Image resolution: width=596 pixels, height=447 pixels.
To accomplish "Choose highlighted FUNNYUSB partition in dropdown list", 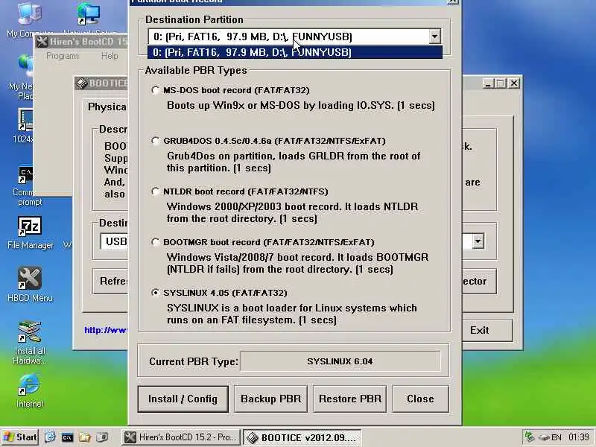I will [x=294, y=52].
